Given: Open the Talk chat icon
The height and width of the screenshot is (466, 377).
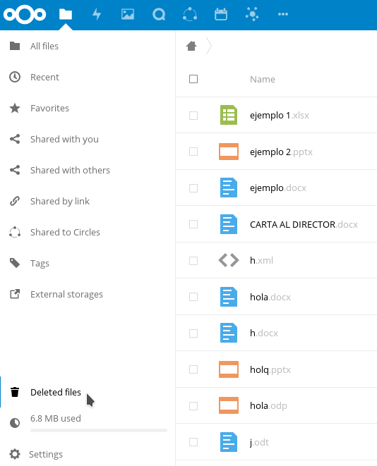Looking at the screenshot, I should (x=159, y=14).
